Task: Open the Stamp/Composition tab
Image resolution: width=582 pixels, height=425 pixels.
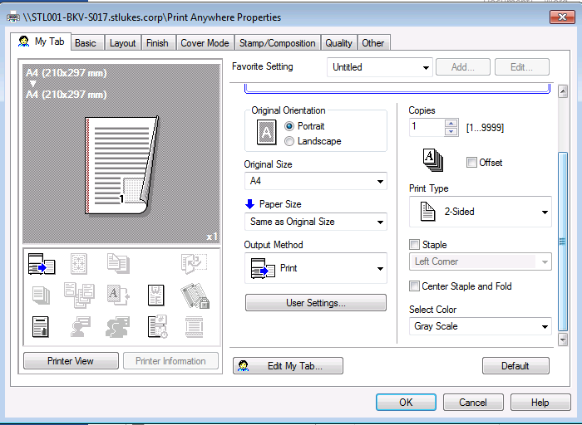Action: 277,43
